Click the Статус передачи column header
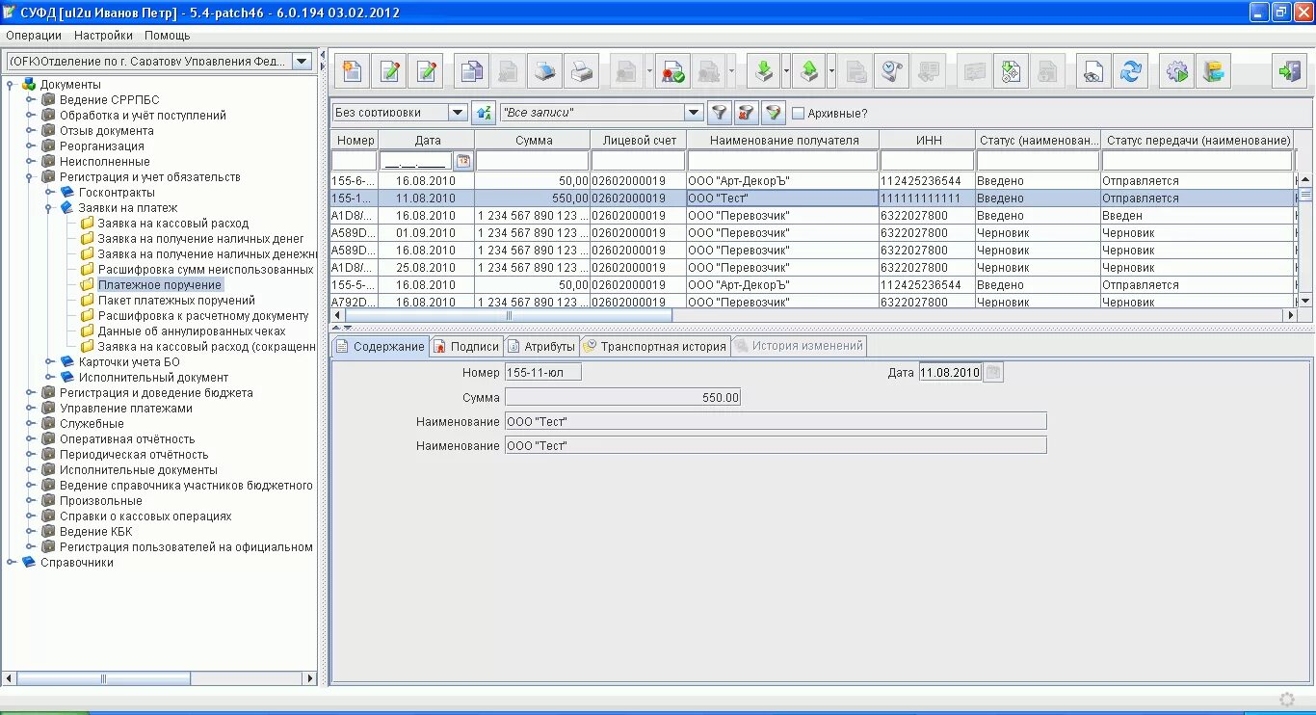The image size is (1316, 715). (x=1198, y=140)
